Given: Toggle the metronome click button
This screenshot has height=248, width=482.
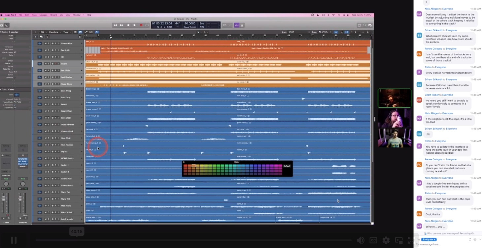Looking at the screenshot, I should click(242, 25).
